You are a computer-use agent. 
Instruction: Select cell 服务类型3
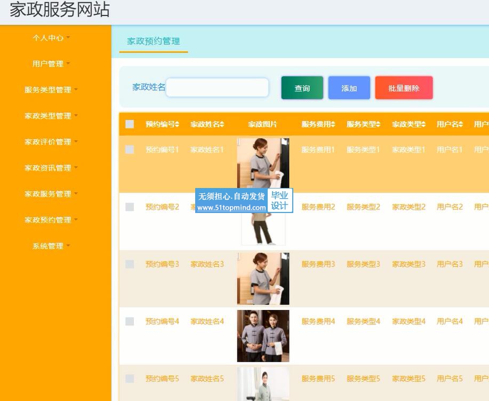click(363, 264)
